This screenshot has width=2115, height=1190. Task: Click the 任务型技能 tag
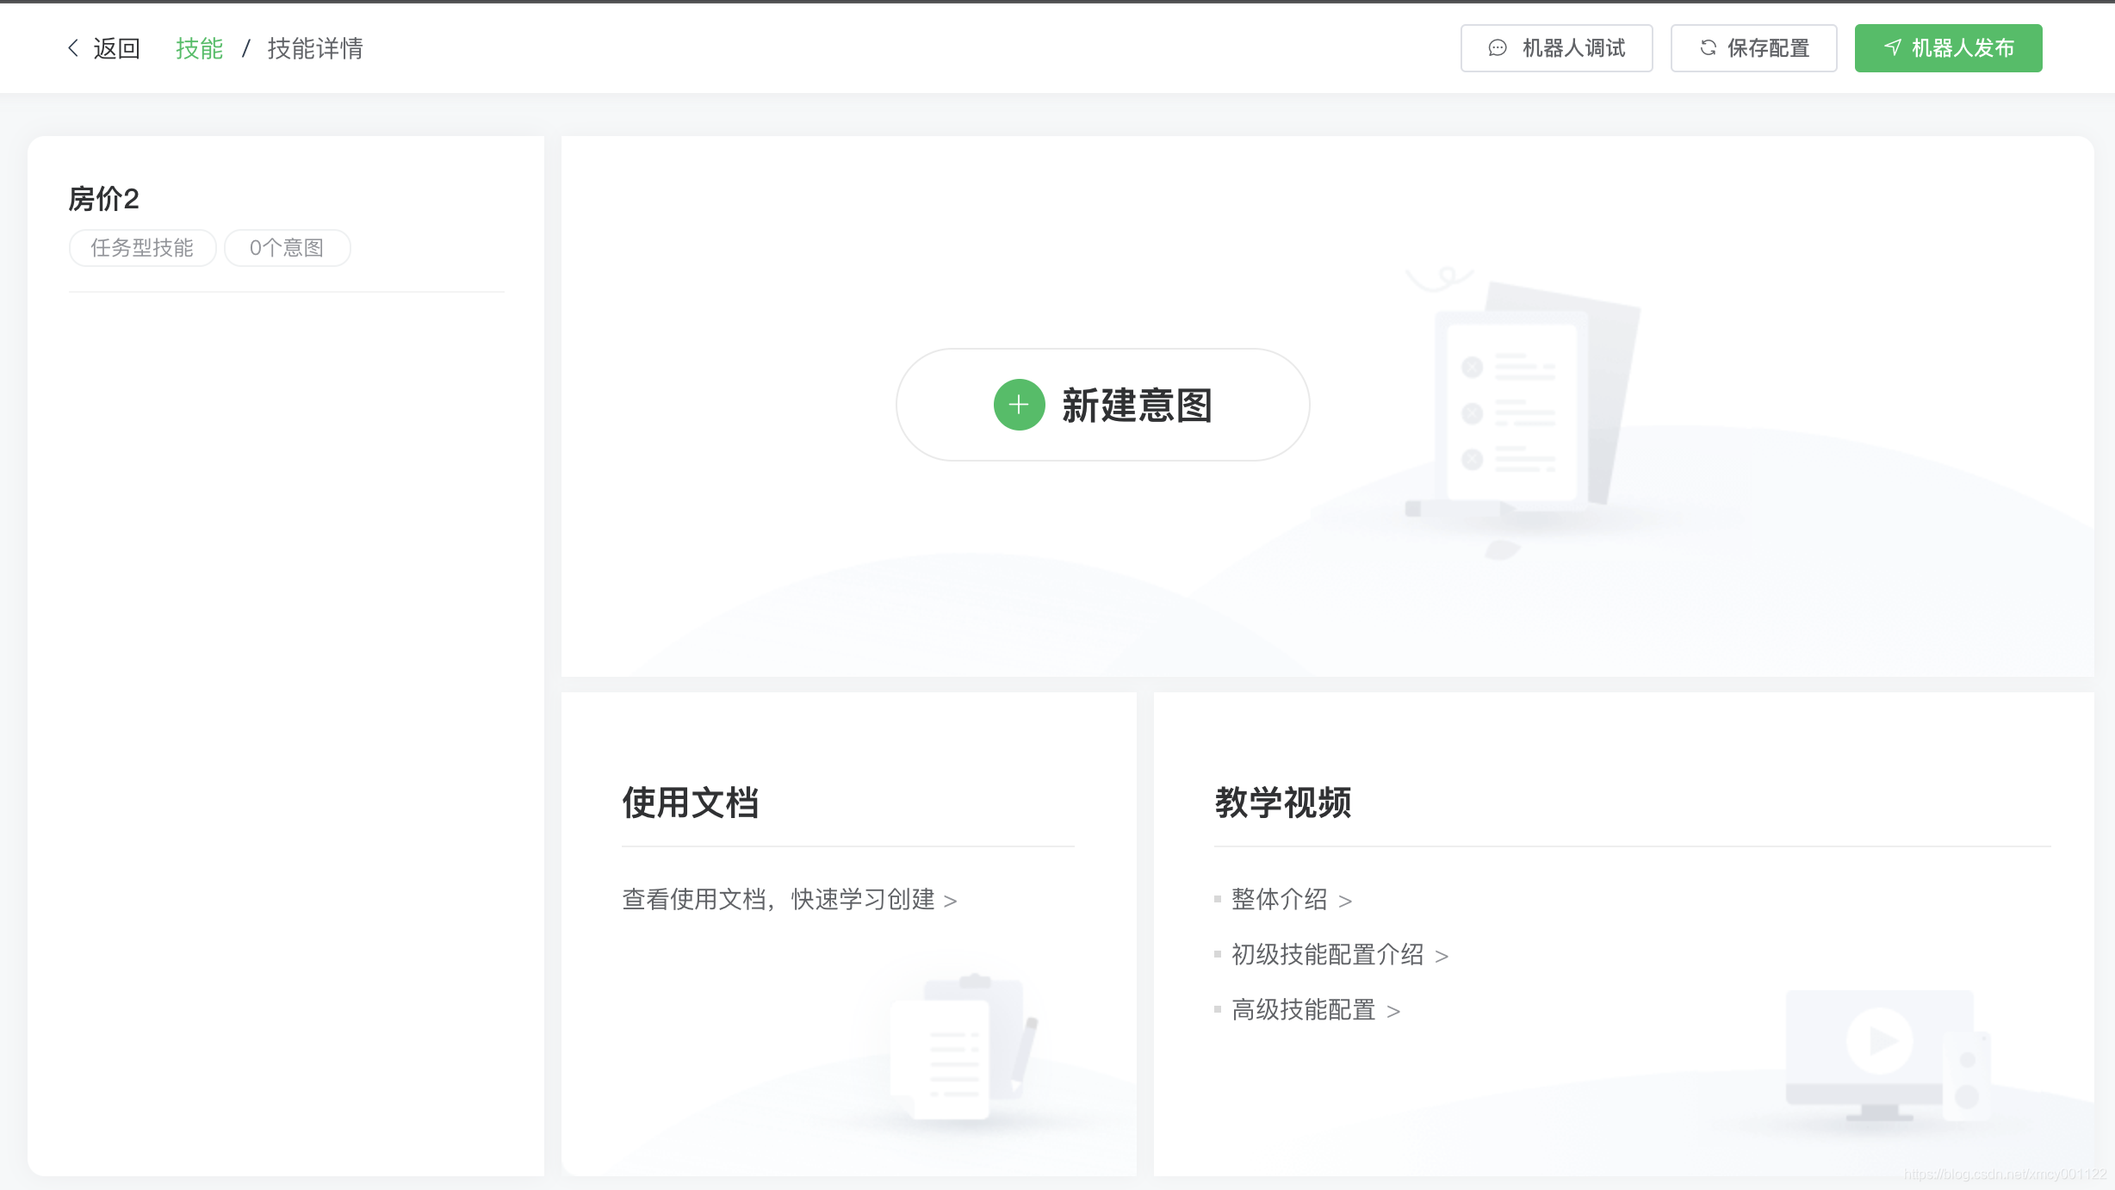[142, 248]
